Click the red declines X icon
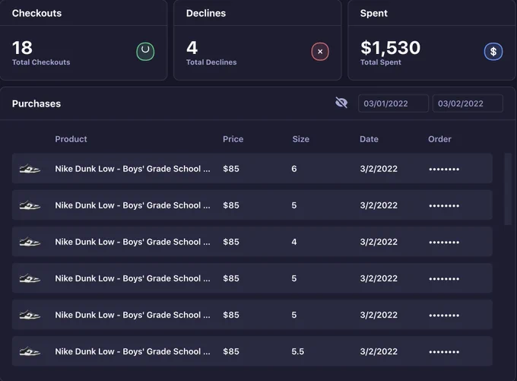517x381 pixels. pos(320,52)
